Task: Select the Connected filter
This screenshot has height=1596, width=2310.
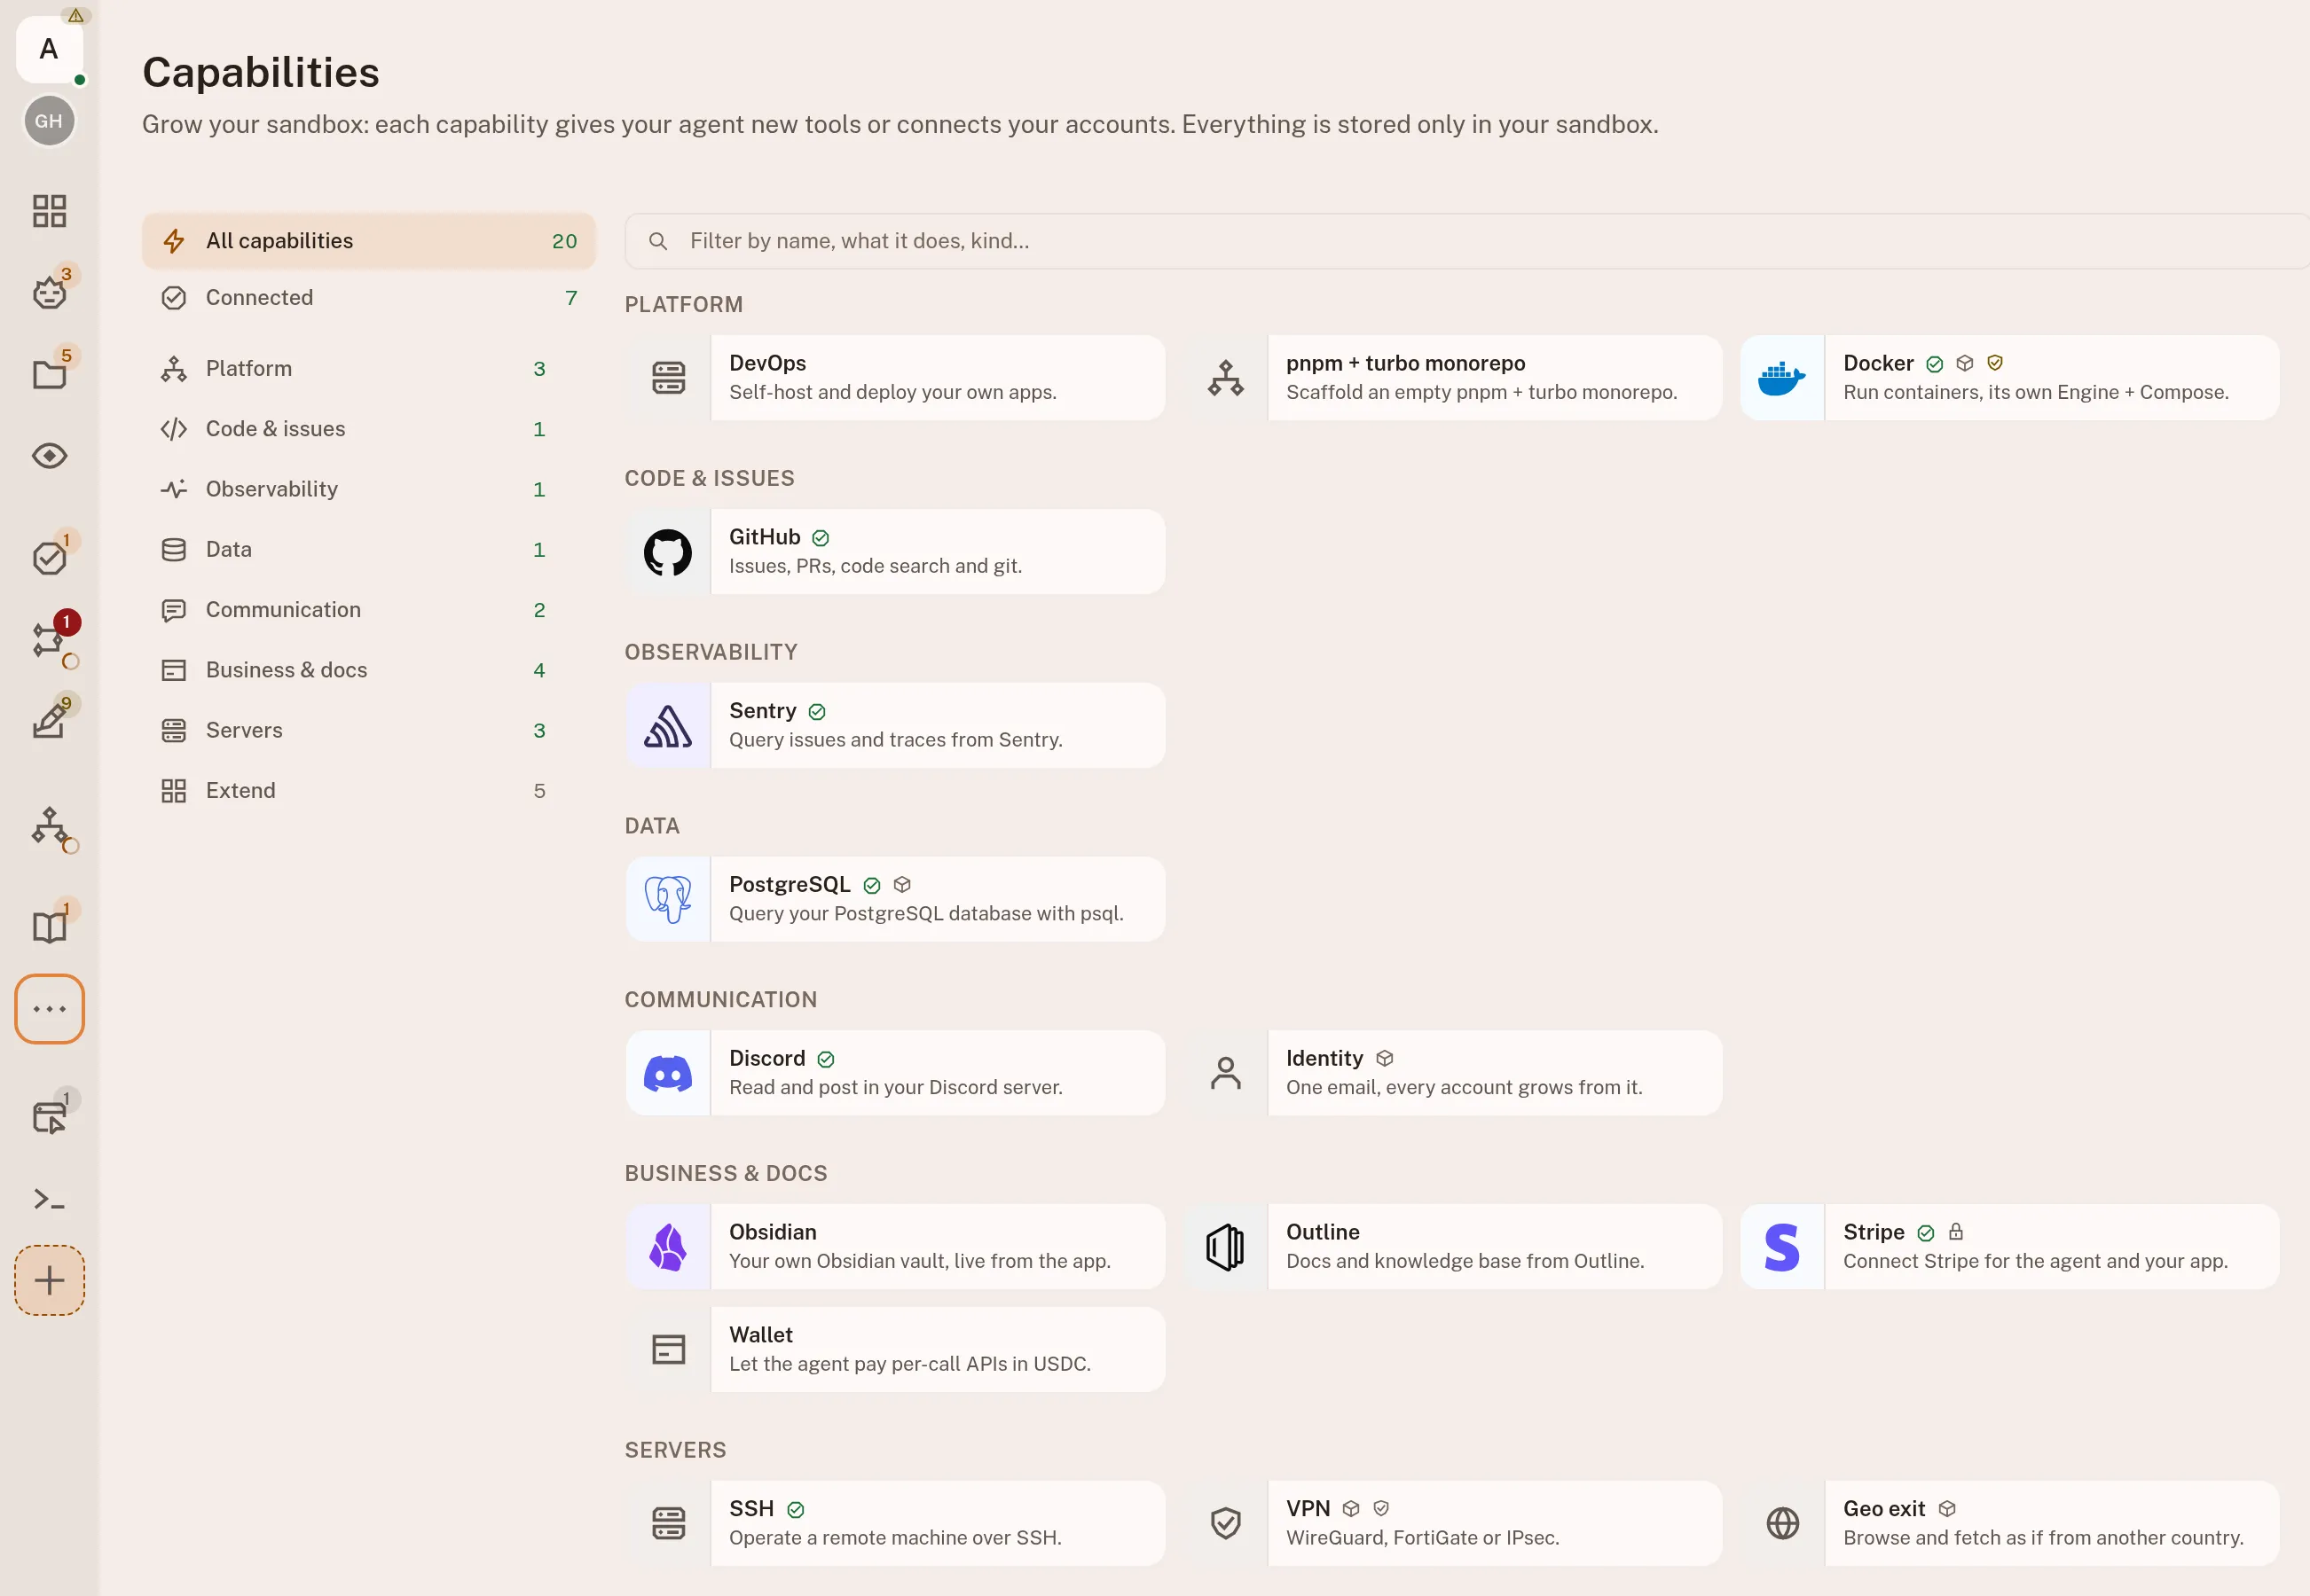Action: [368, 298]
